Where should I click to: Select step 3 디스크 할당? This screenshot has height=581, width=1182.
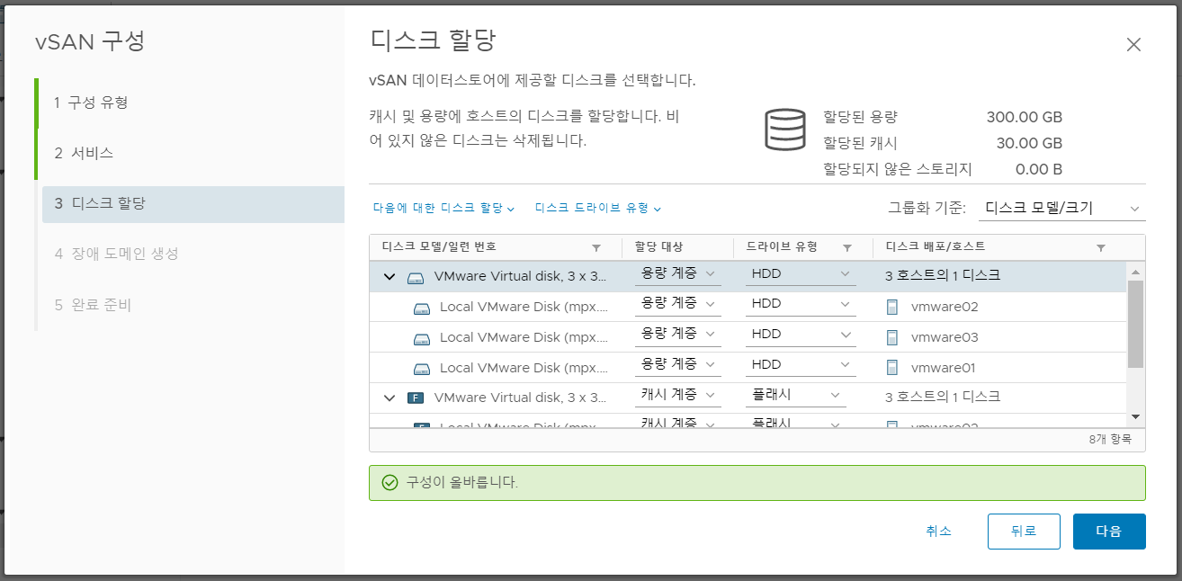(x=193, y=204)
